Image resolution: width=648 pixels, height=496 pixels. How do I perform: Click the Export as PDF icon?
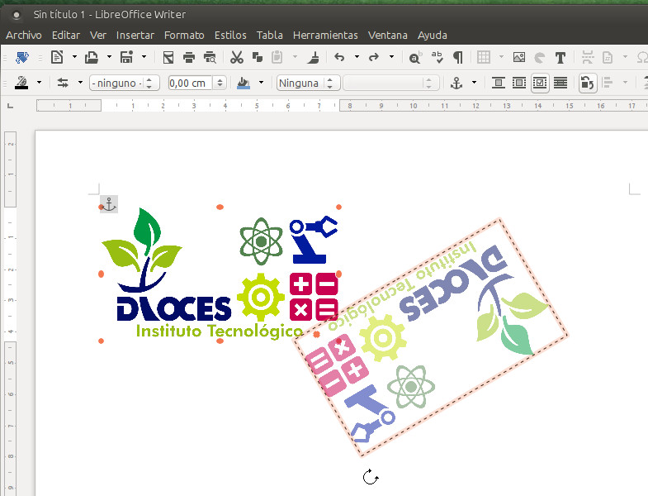pyautogui.click(x=168, y=57)
